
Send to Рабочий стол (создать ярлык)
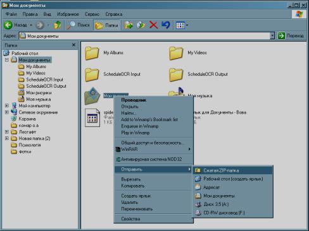(232, 179)
